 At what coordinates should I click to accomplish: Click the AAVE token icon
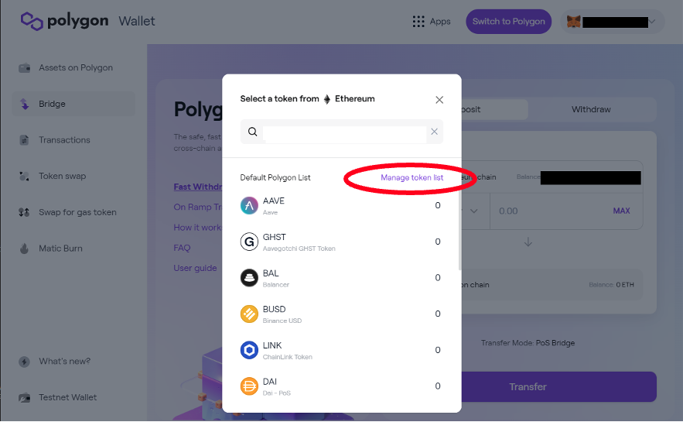(249, 205)
